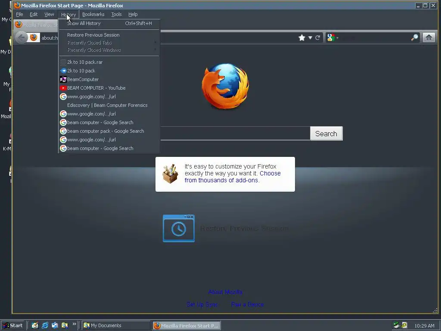Click the Restore Previous Session text on page
Viewport: 441px width, 331px height.
pos(245,228)
